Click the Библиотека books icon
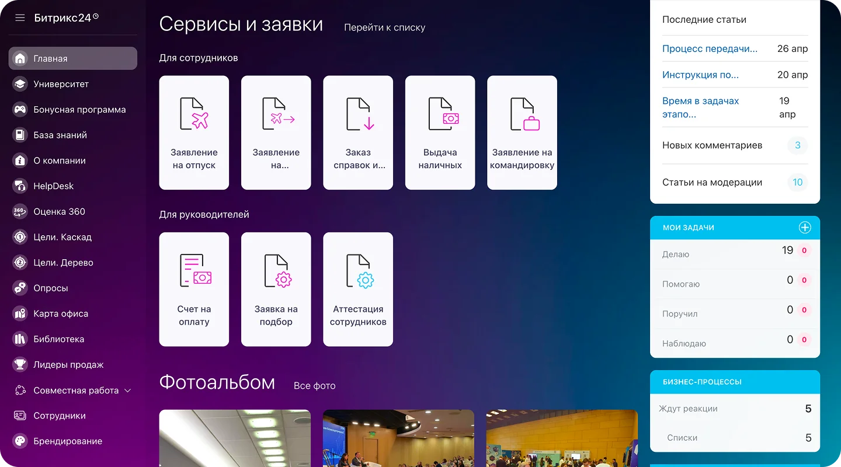Viewport: 841px width, 467px height. [x=20, y=339]
